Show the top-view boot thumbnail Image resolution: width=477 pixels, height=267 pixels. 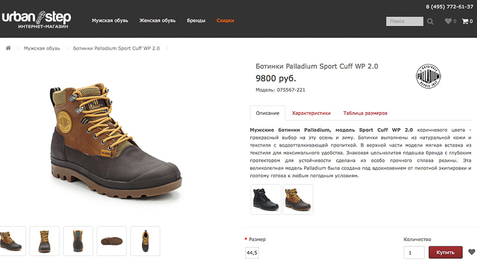click(145, 241)
